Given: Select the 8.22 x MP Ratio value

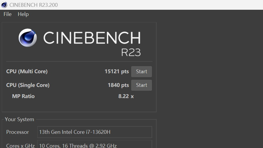Looking at the screenshot, I should click(126, 96).
